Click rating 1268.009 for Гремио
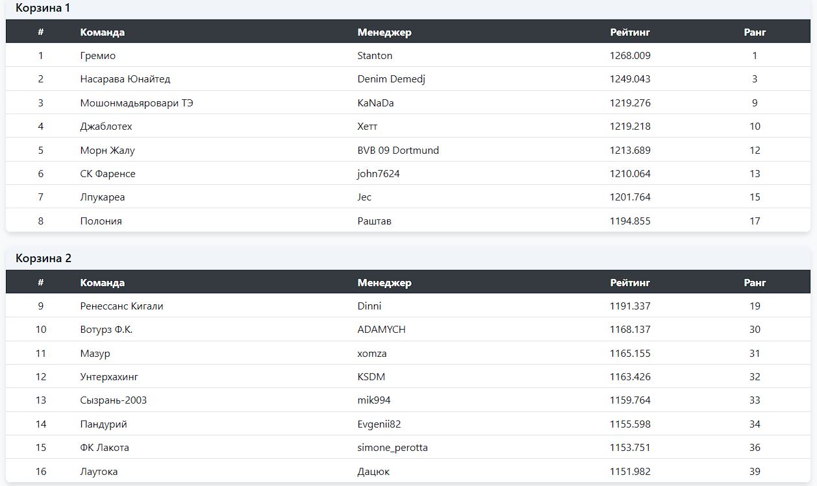This screenshot has width=817, height=486. click(630, 56)
